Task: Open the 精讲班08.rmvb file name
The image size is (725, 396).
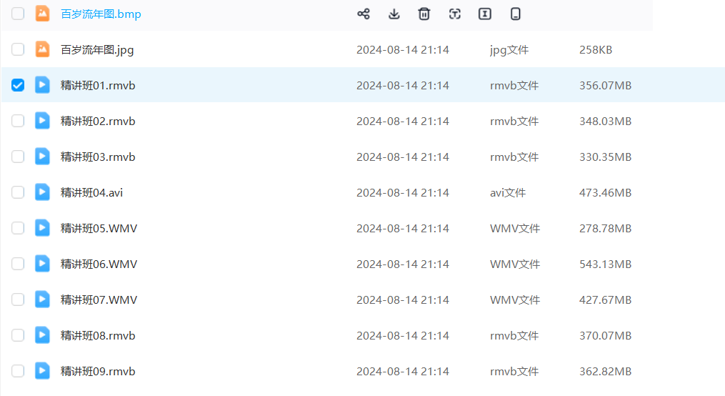Action: (x=98, y=335)
